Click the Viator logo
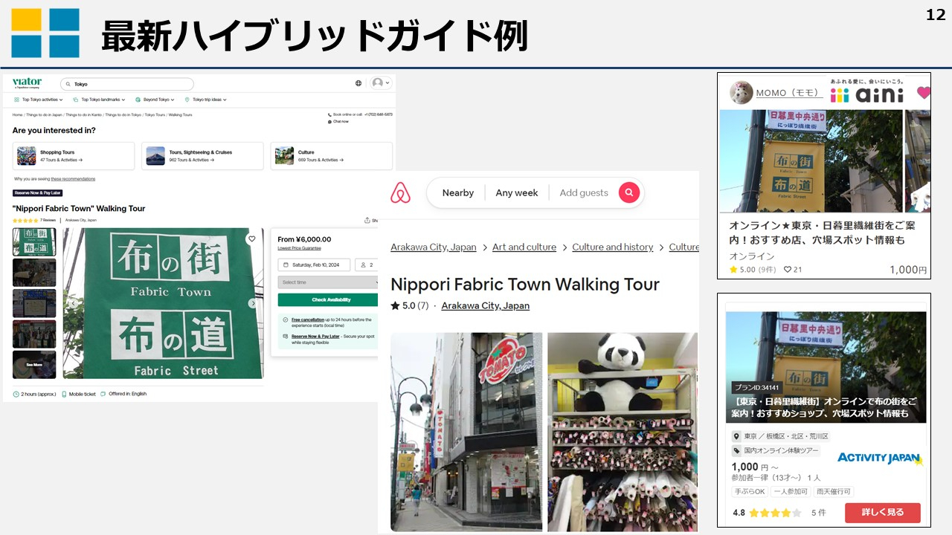952x535 pixels. 27,82
